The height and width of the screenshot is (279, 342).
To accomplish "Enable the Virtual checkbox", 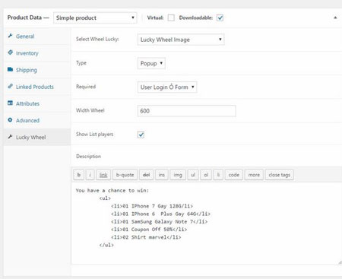I will (x=171, y=17).
